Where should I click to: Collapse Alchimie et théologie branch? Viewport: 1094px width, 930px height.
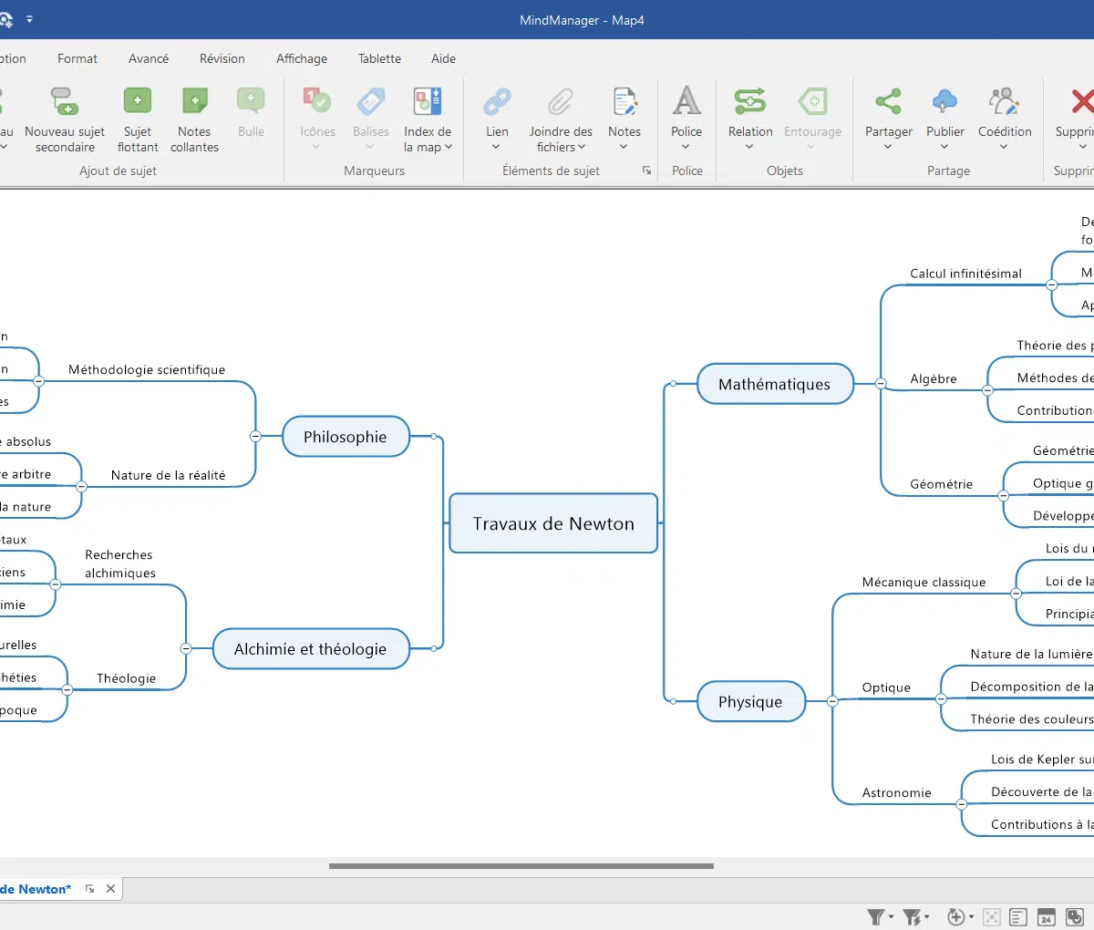coord(186,649)
